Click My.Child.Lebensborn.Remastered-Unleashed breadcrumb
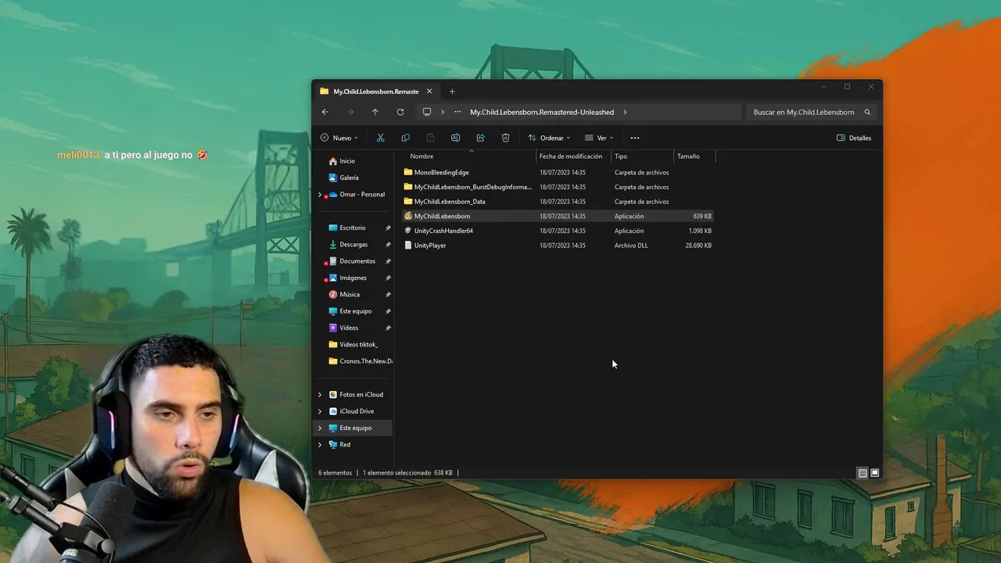This screenshot has width=1001, height=563. (x=542, y=112)
